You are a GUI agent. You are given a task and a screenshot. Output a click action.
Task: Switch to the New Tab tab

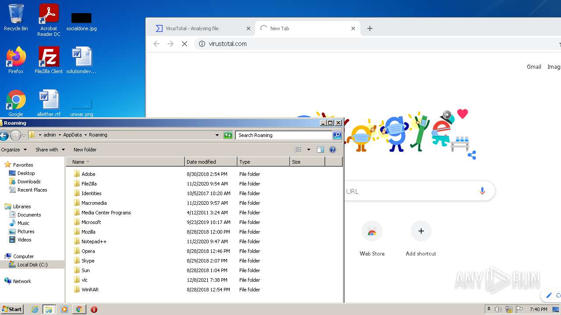pos(307,28)
